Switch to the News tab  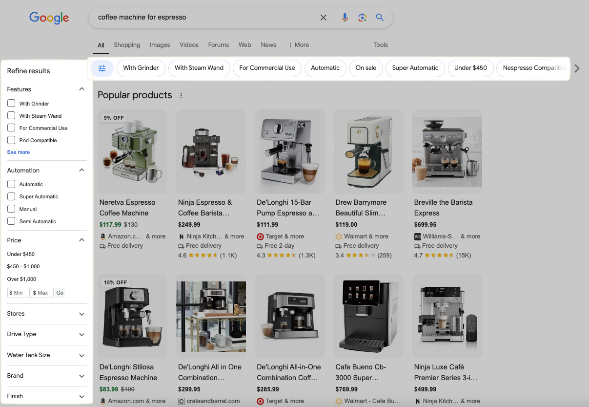(x=268, y=45)
